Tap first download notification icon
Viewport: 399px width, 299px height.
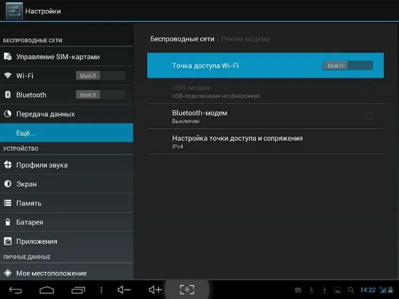point(311,290)
